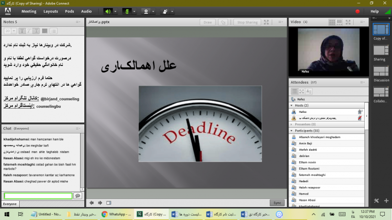Switch Video pod to grid view
Viewport: 392px width, 220px height.
pyautogui.click(x=332, y=22)
